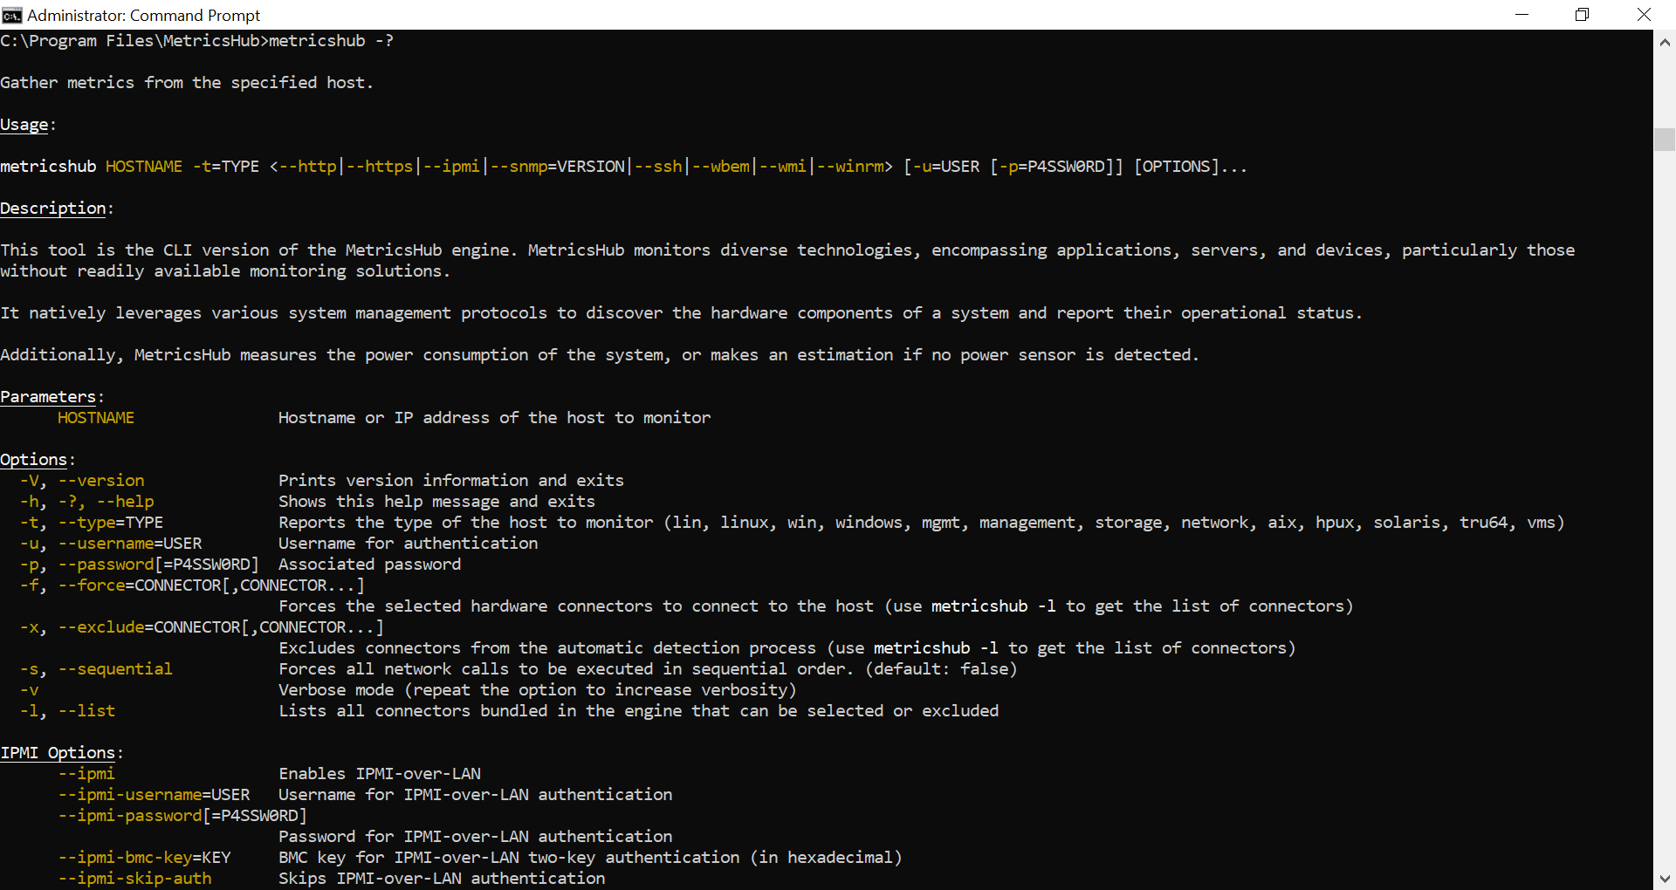Click the yellow HOSTNAME parameter under Parameters
This screenshot has width=1676, height=890.
pos(96,418)
